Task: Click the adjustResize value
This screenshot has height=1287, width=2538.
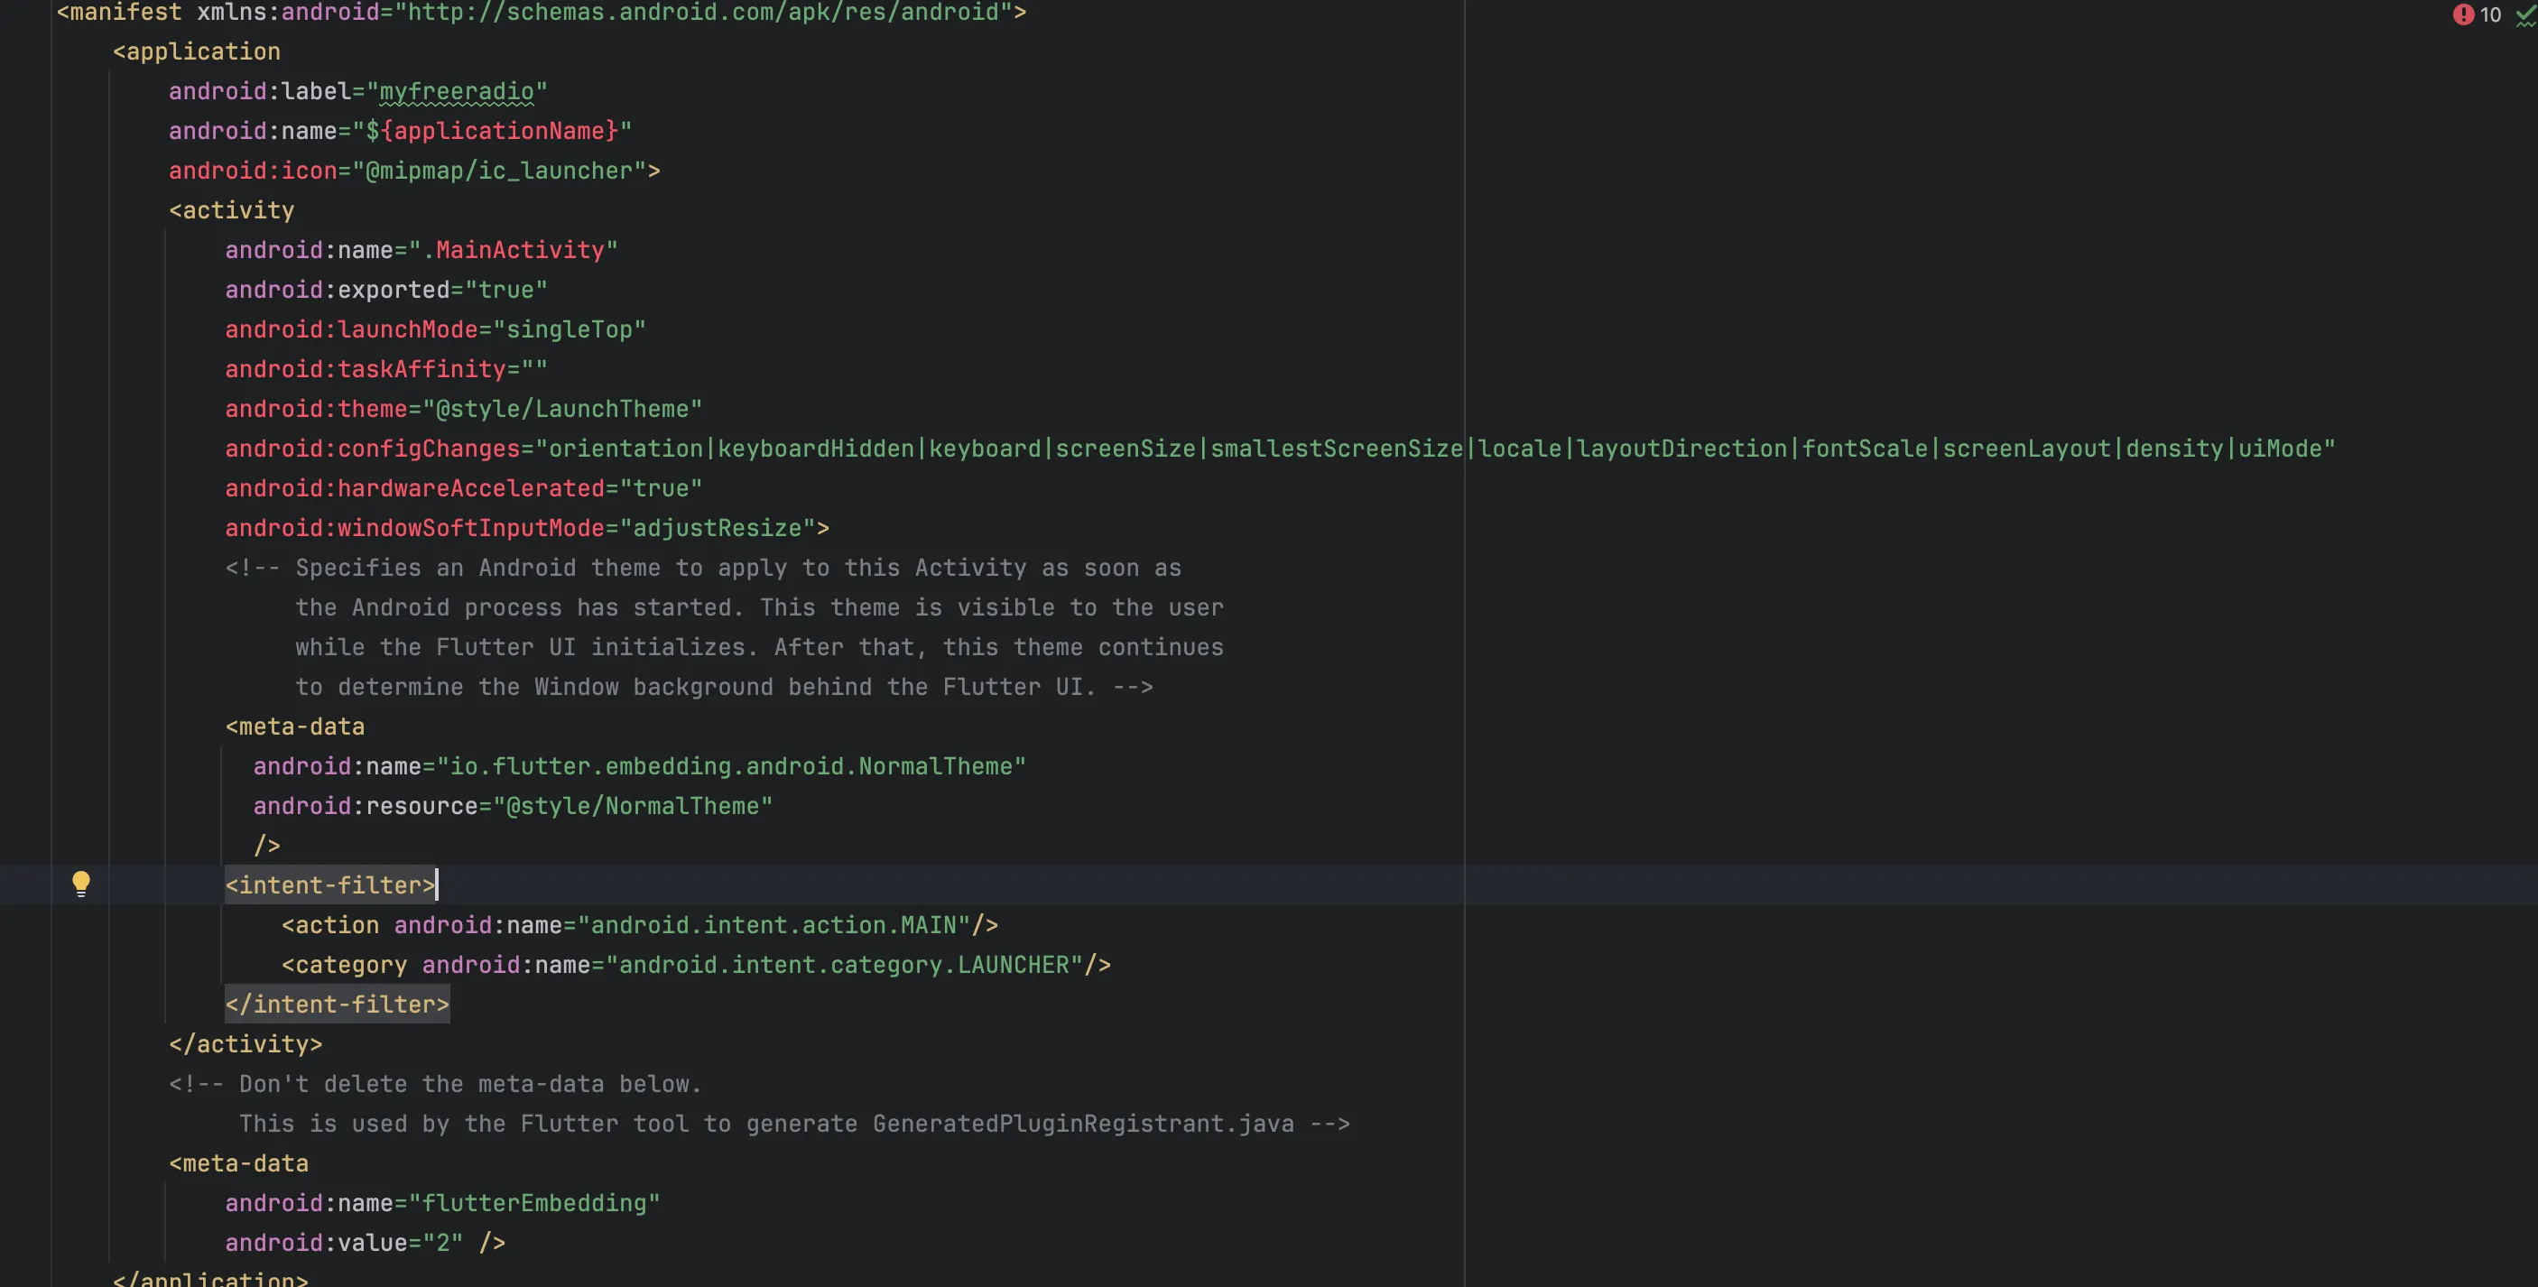Action: click(718, 528)
